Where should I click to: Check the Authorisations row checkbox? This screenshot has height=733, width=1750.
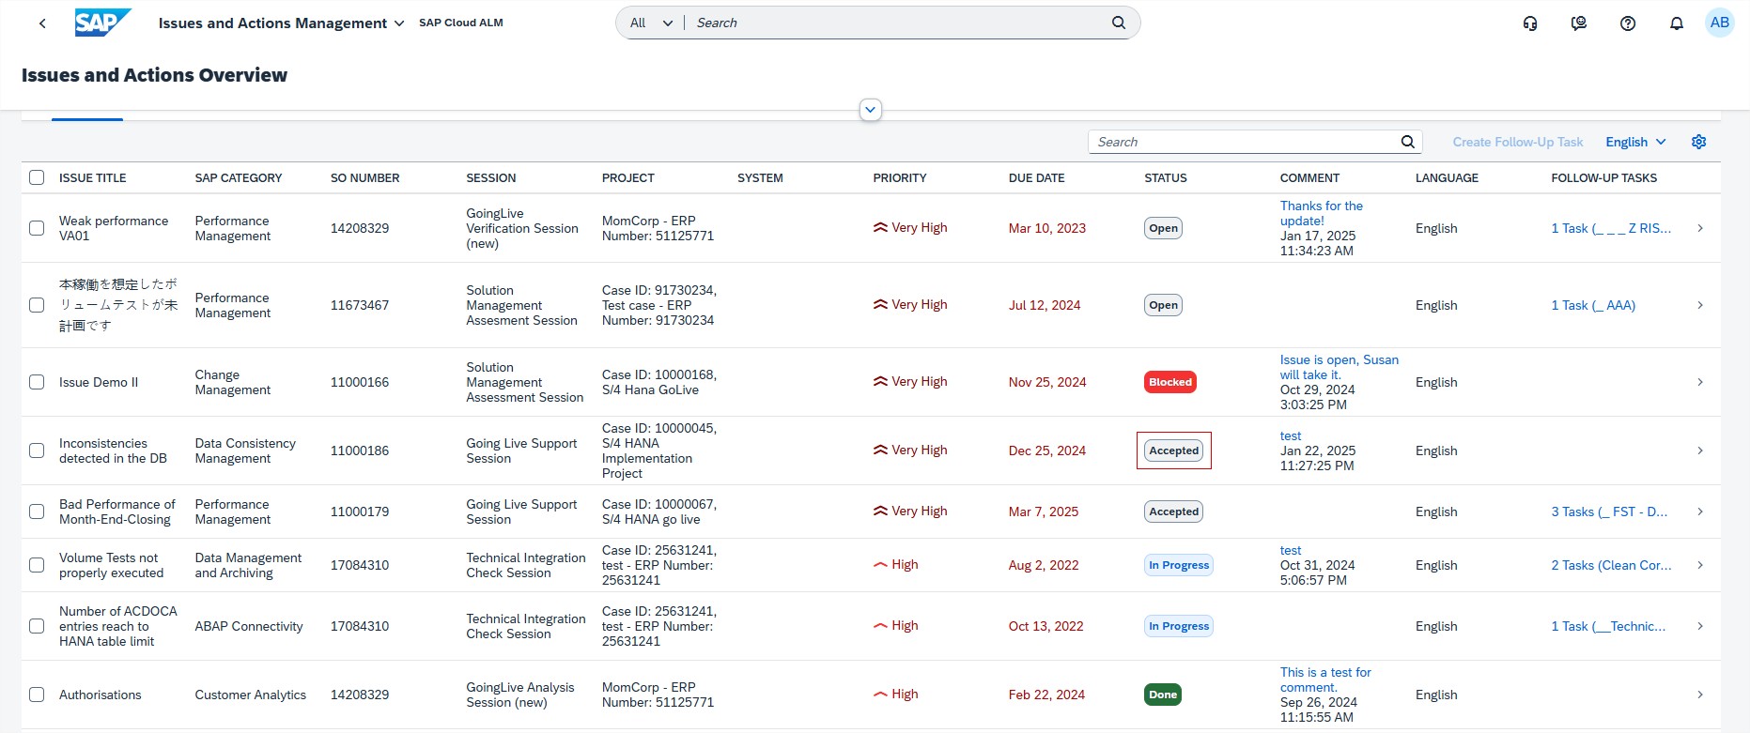pyautogui.click(x=37, y=695)
